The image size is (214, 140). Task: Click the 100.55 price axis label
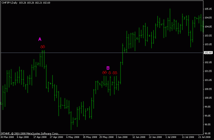(208, 89)
